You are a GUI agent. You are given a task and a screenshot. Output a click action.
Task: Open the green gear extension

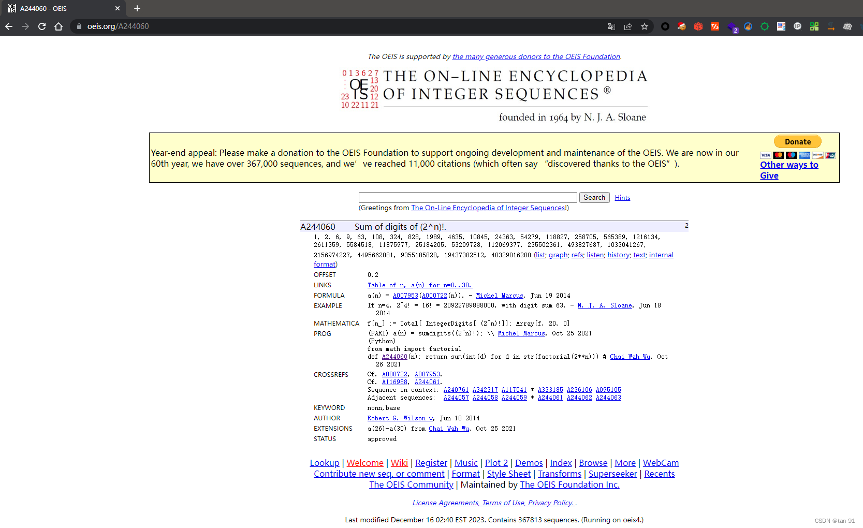click(765, 26)
